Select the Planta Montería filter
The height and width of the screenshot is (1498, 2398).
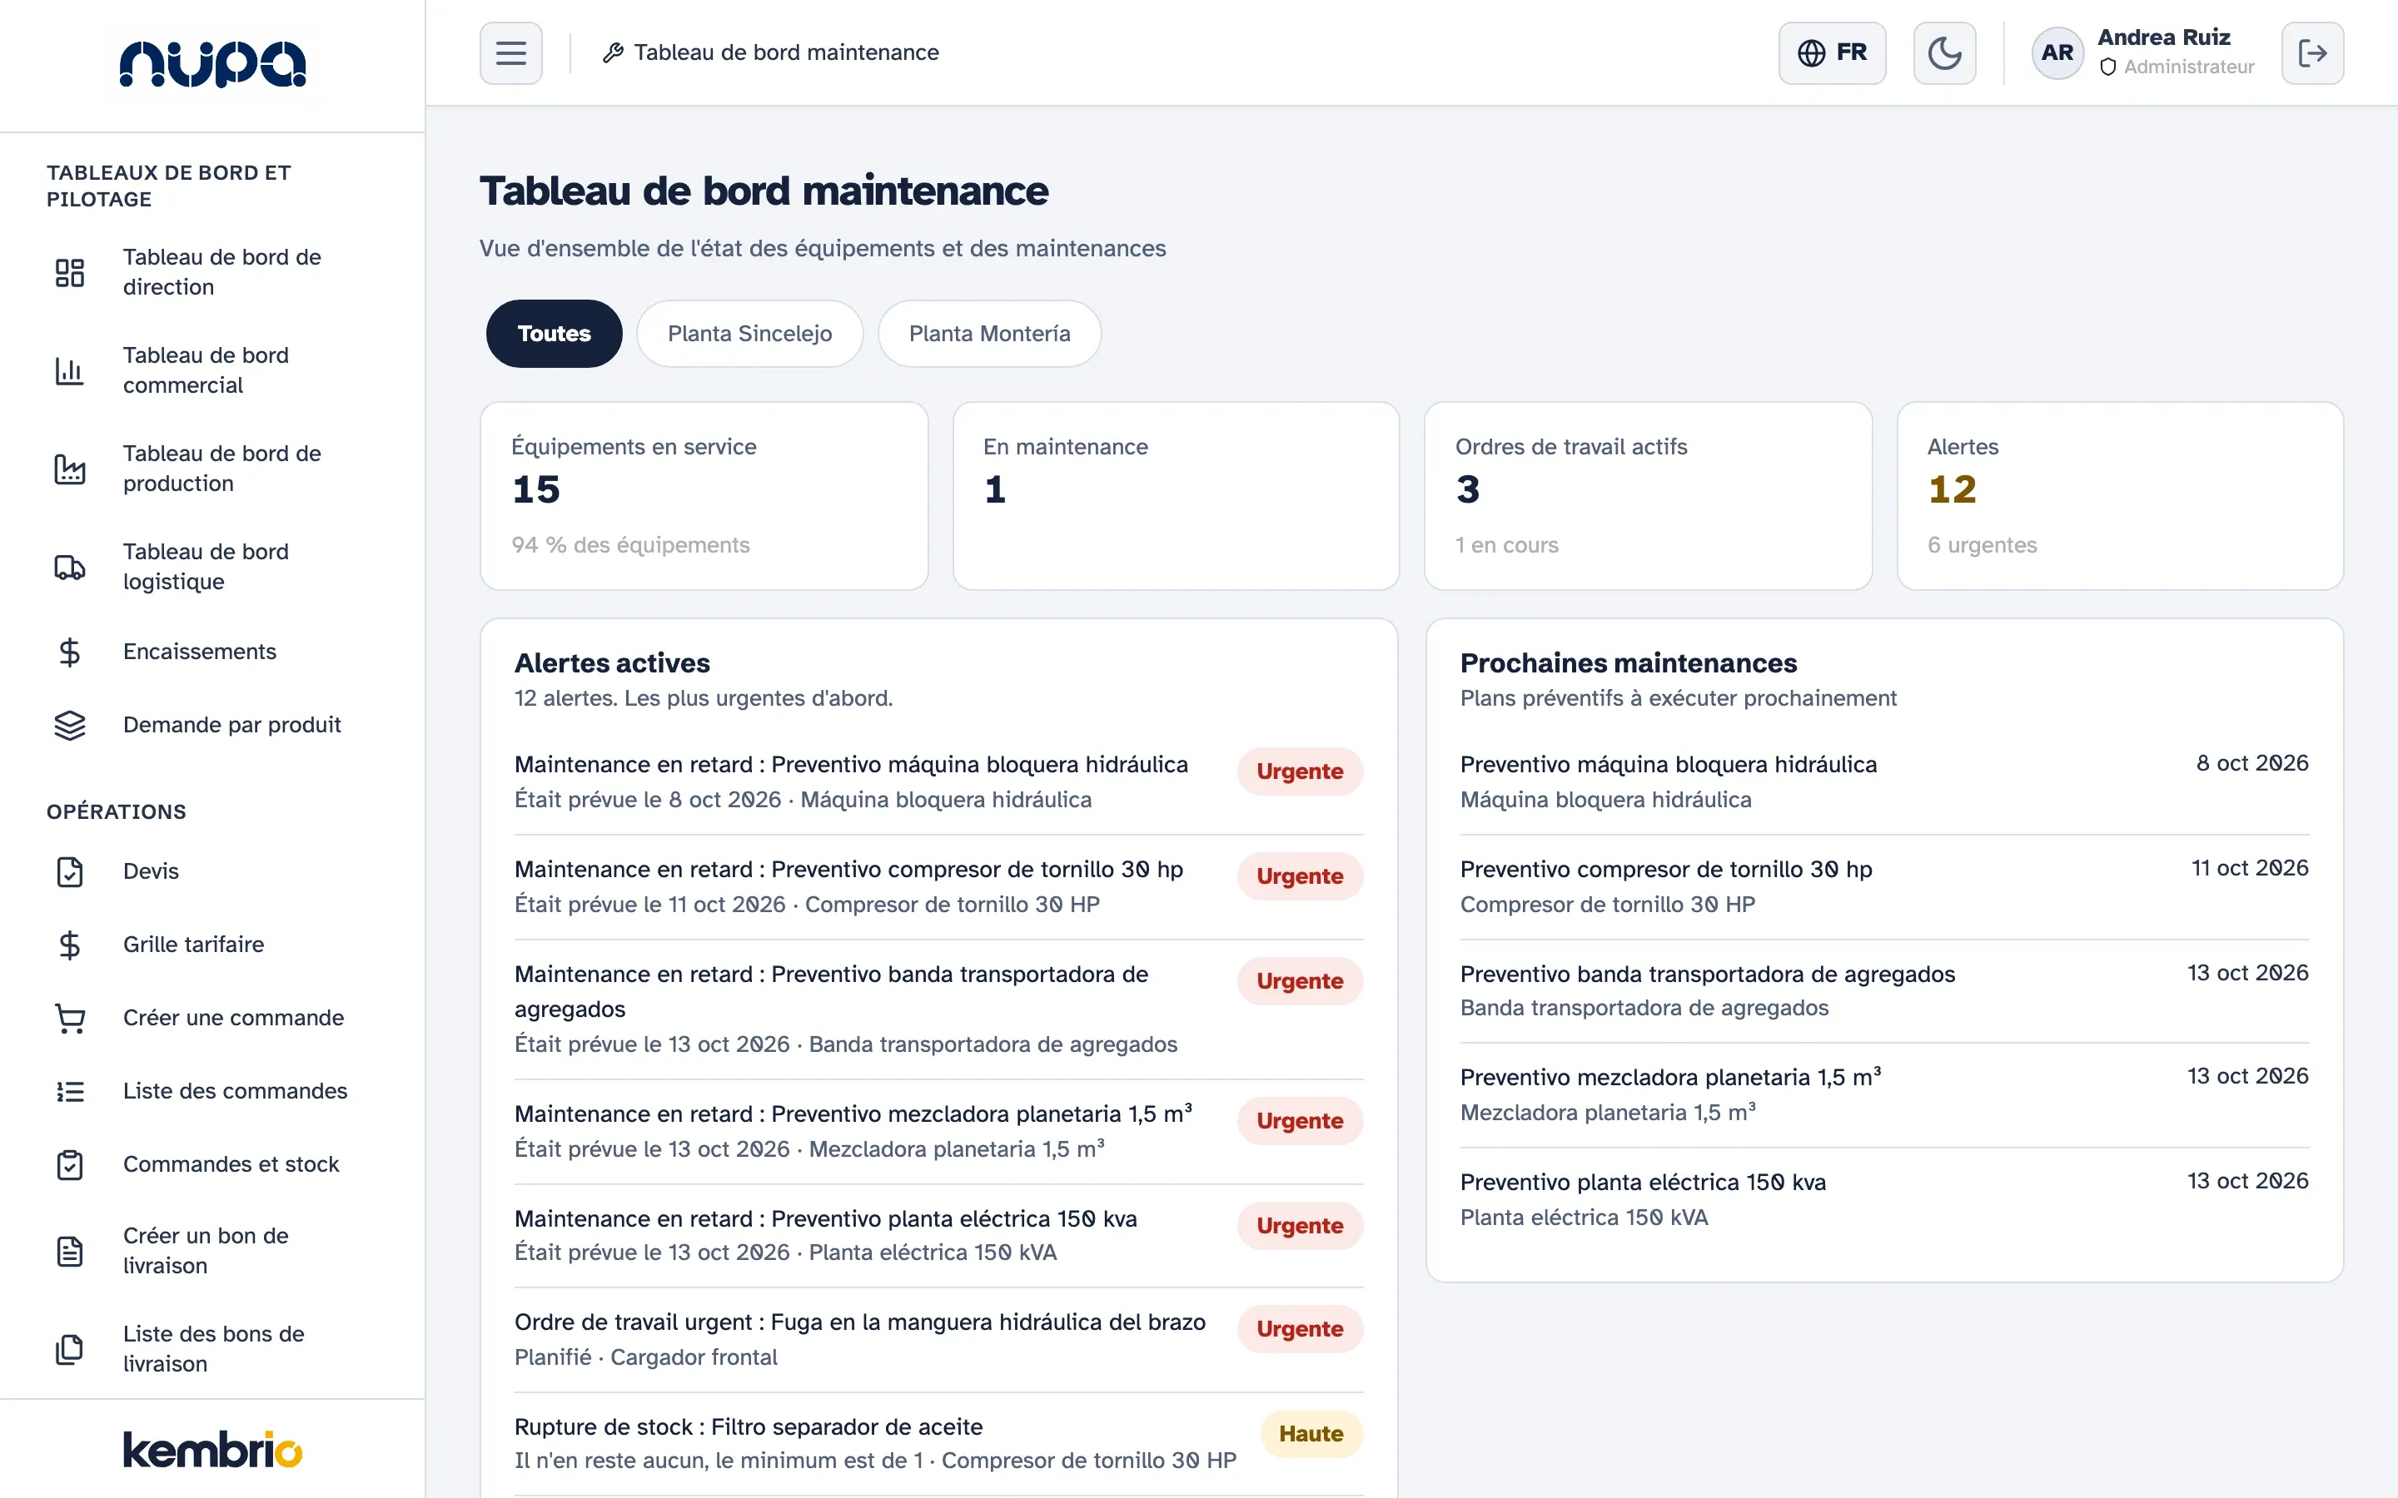(x=989, y=334)
